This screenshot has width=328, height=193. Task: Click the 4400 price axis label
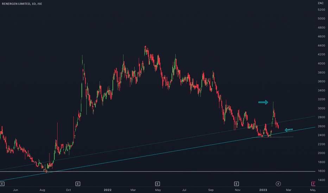click(x=321, y=46)
